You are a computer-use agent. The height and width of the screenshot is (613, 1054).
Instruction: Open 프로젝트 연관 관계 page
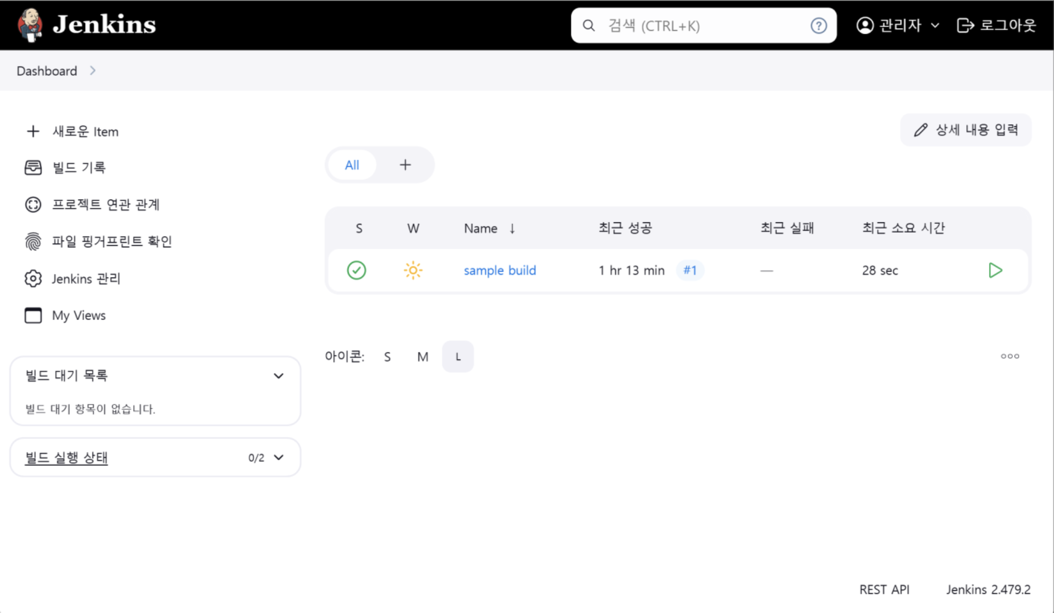click(x=93, y=204)
